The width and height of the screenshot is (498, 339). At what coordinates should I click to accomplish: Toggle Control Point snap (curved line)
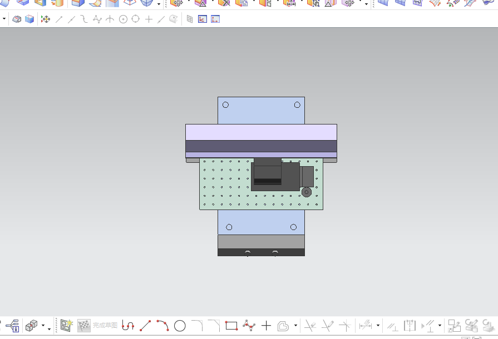pyautogui.click(x=84, y=19)
